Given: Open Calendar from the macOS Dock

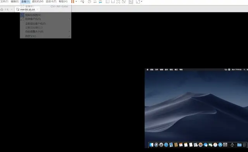Looking at the screenshot, I should coord(181,145).
